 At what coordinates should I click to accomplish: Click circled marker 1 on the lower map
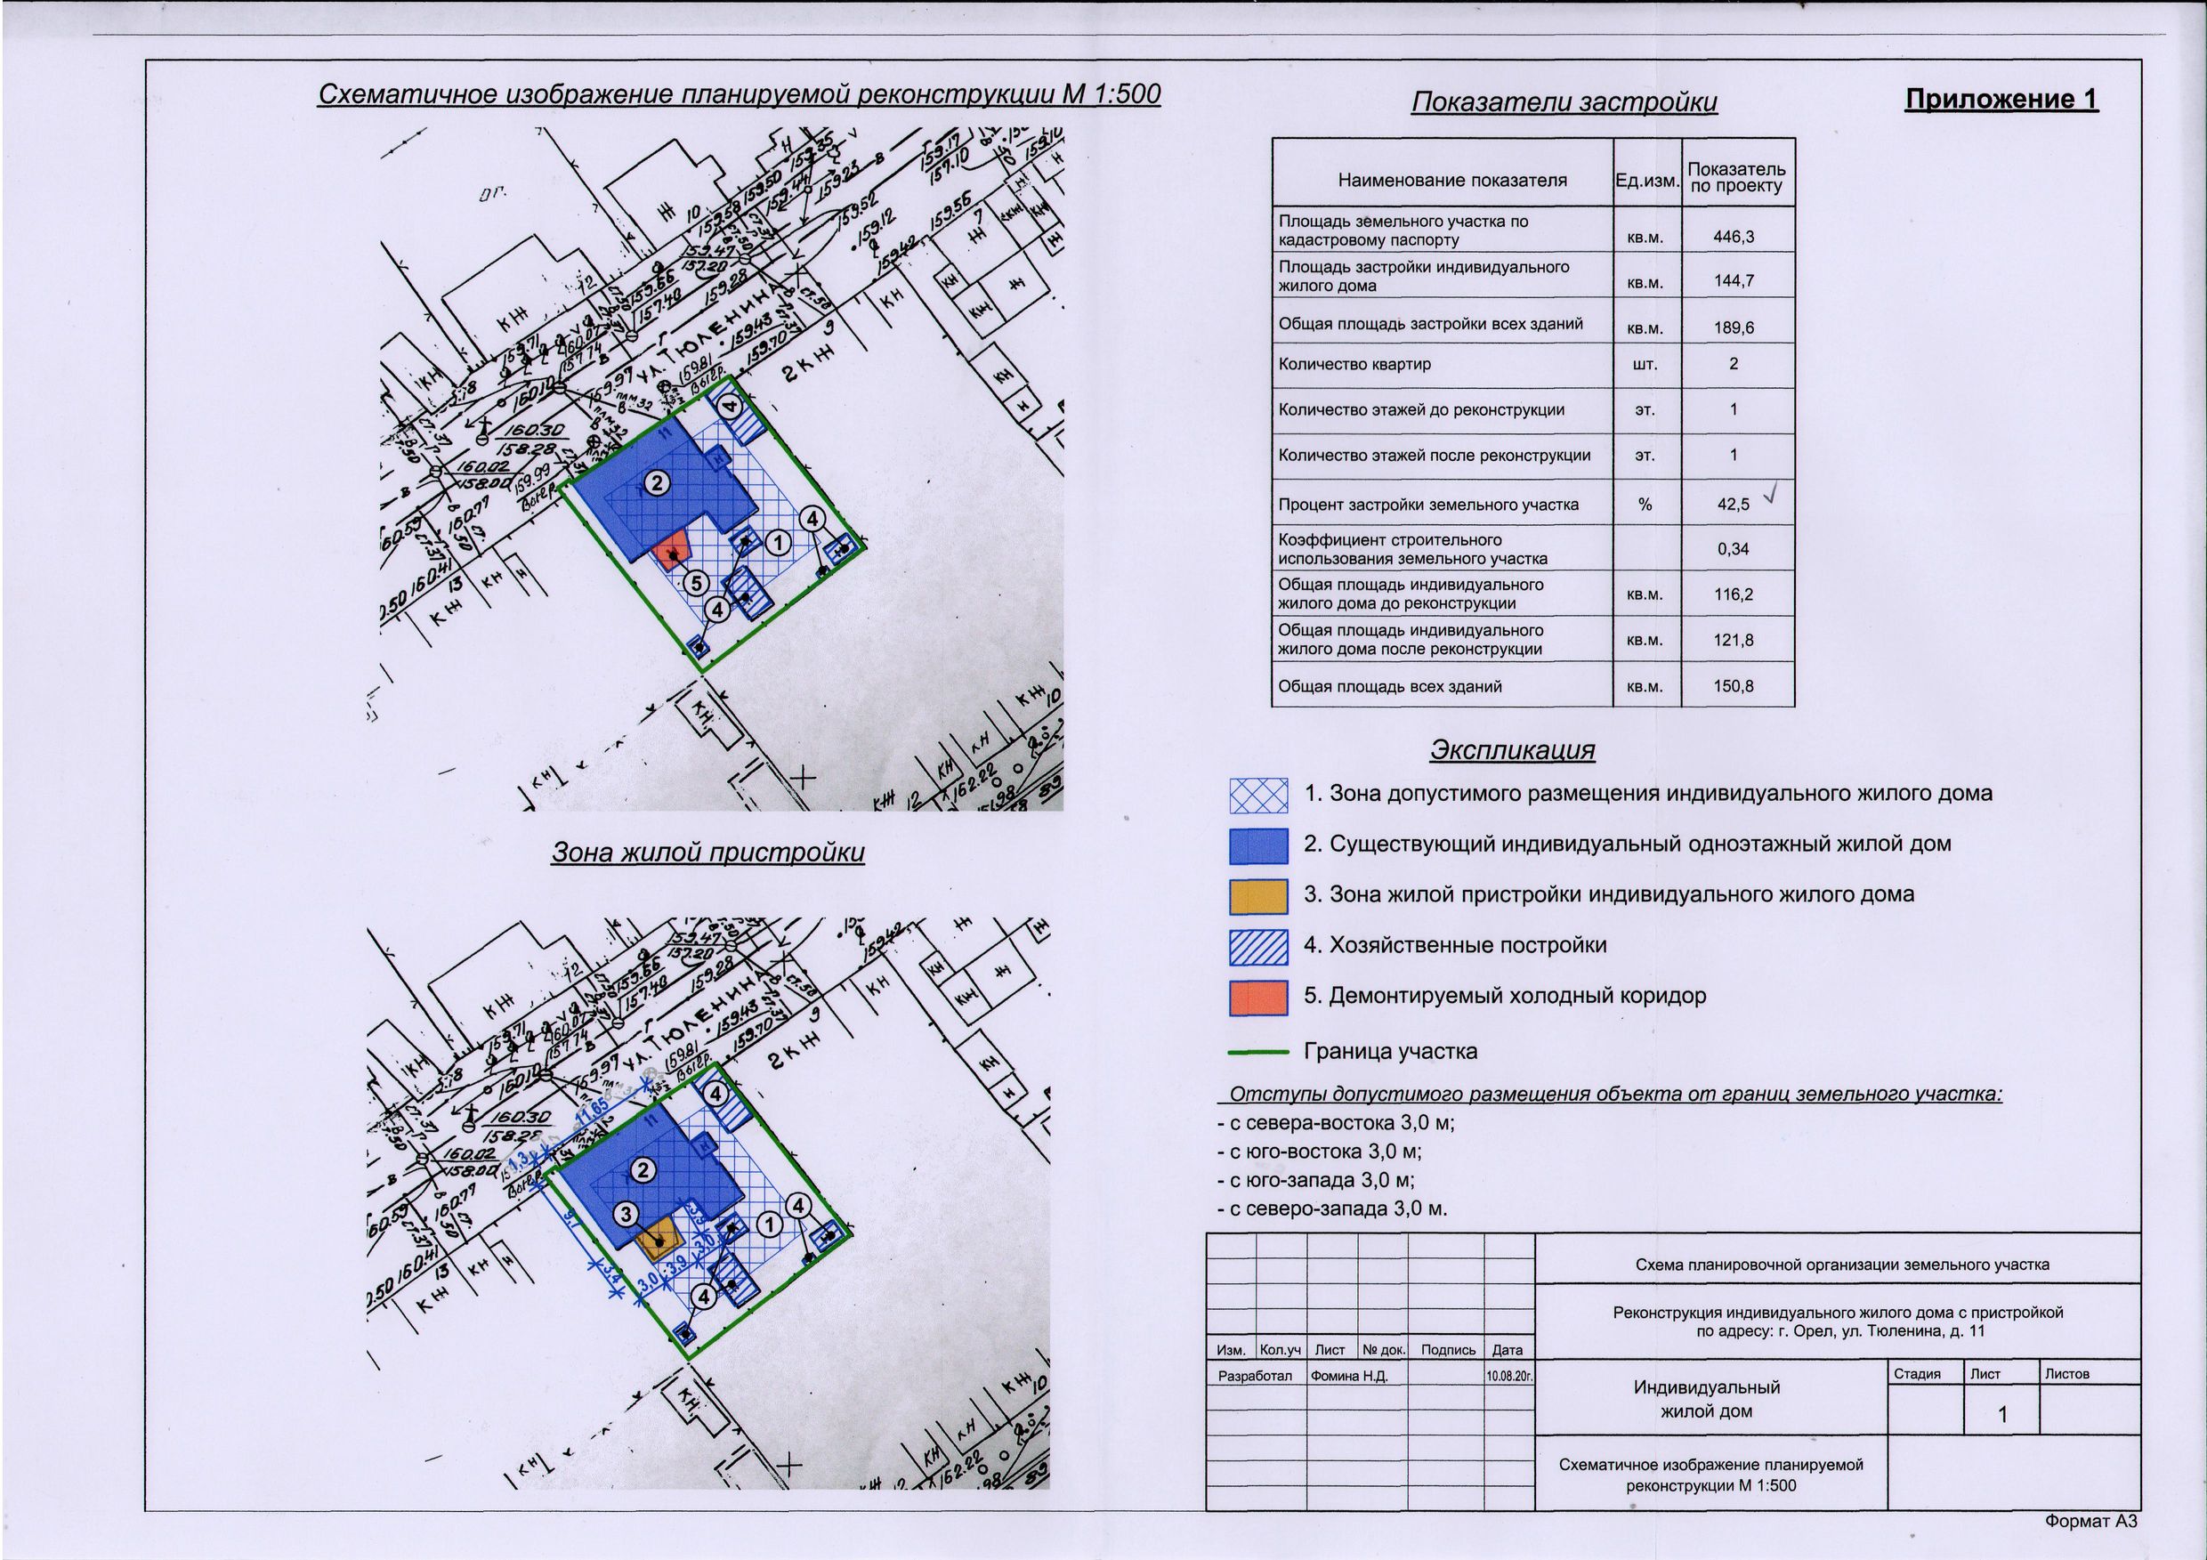pos(768,1225)
